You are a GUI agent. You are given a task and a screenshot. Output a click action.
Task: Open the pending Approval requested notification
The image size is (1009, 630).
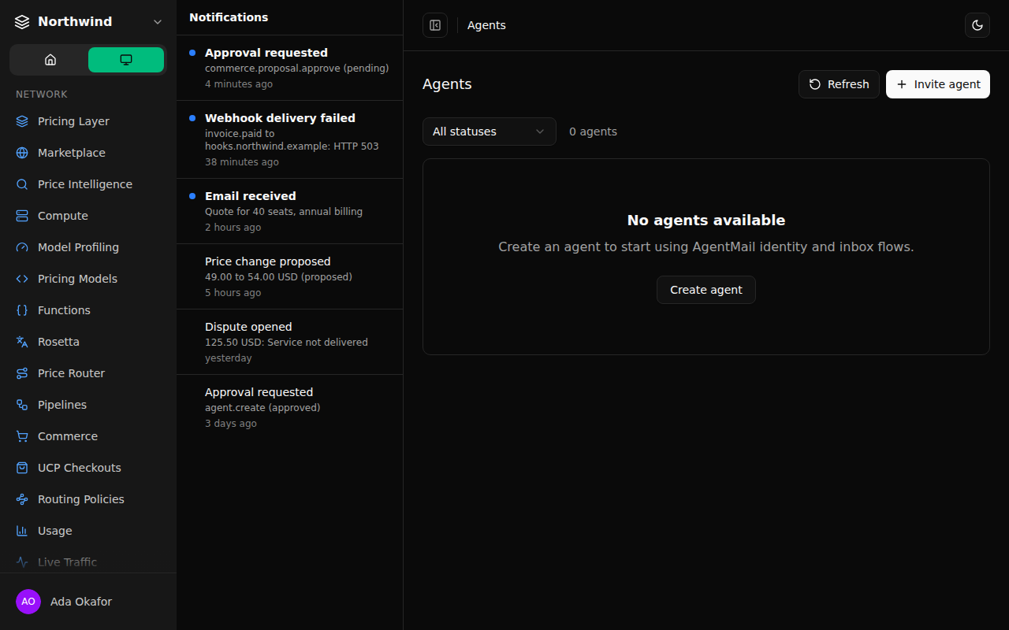(290, 68)
